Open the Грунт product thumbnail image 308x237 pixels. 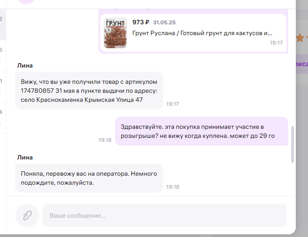click(115, 33)
